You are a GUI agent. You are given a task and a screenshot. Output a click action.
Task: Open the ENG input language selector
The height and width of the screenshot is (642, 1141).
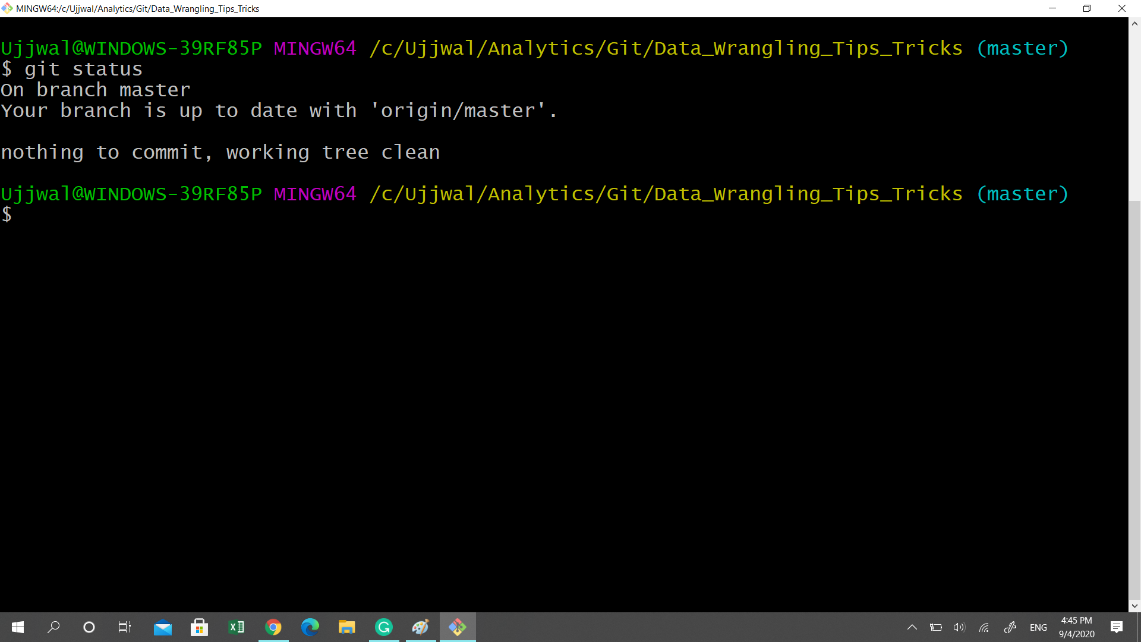click(1038, 627)
